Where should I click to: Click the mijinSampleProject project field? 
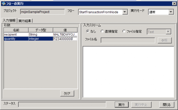coord(43,12)
